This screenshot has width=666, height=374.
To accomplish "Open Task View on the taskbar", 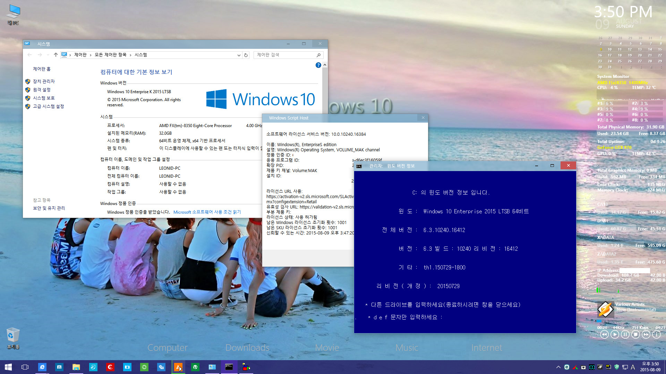I will (25, 367).
